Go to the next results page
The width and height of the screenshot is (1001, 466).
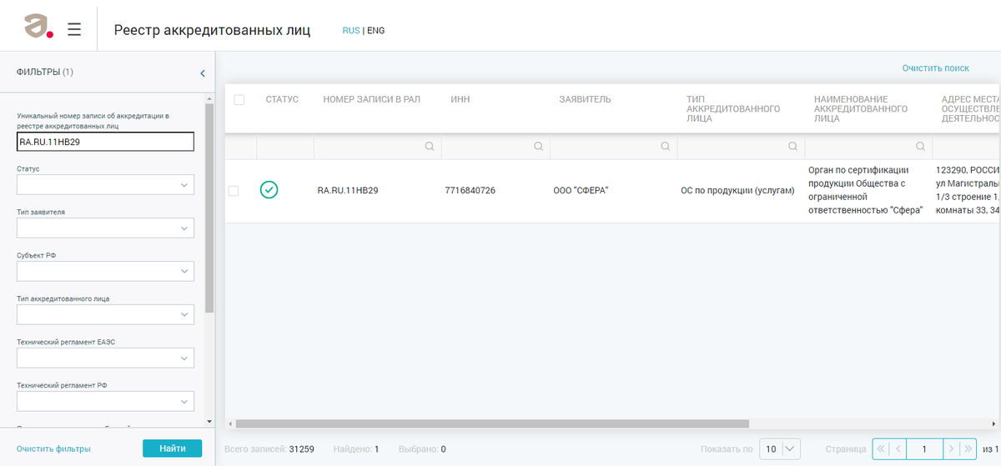tap(951, 448)
